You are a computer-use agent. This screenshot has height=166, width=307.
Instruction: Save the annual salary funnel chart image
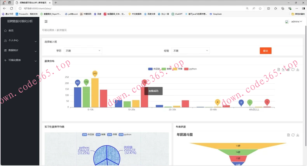point(298,135)
